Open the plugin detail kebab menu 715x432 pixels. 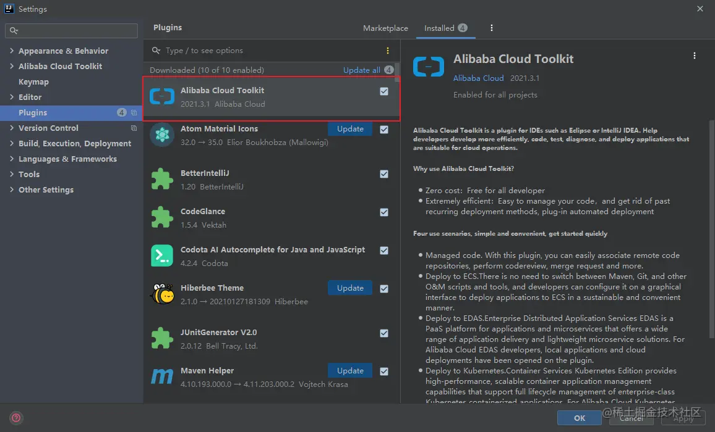coord(695,56)
